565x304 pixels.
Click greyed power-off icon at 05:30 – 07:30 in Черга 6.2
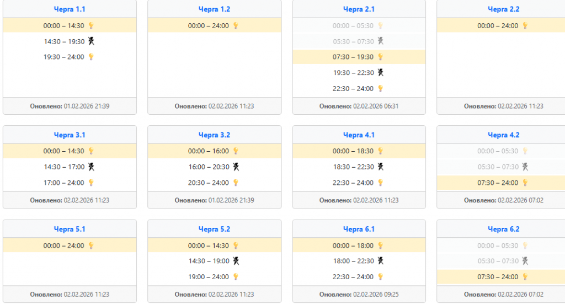pyautogui.click(x=525, y=261)
